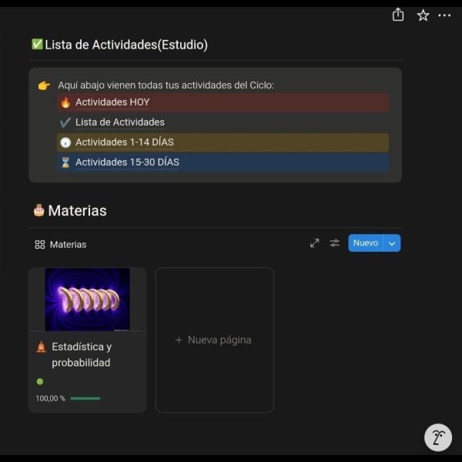Go to Actividades 1-14 DÍAS page
The width and height of the screenshot is (462, 462).
coord(124,142)
